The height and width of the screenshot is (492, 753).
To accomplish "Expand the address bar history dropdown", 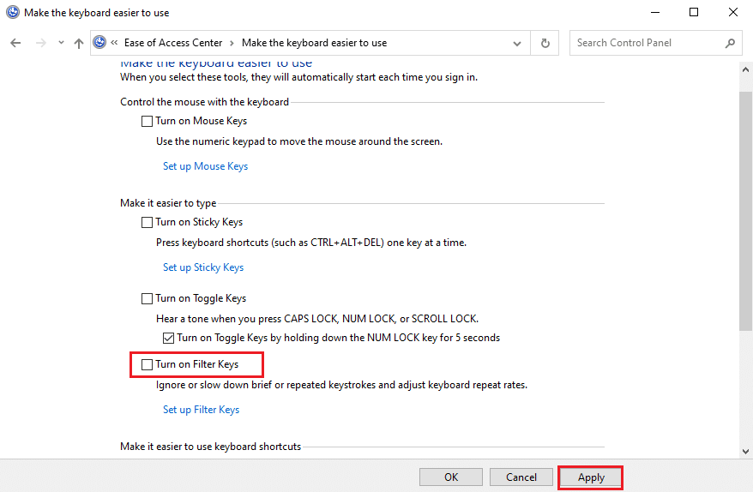I will pyautogui.click(x=517, y=43).
